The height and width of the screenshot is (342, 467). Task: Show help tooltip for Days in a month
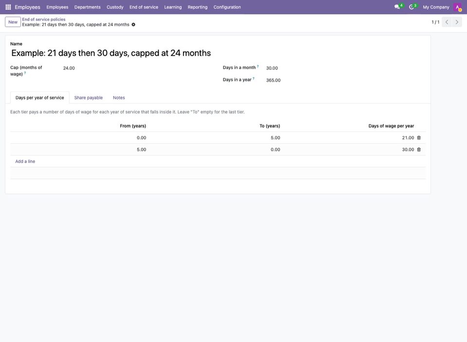pyautogui.click(x=258, y=66)
